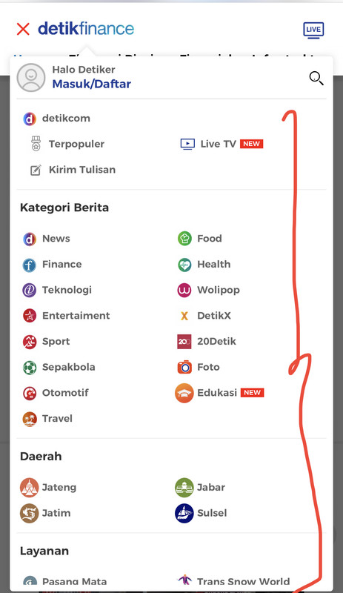Tap the LIVE TV icon in header
Screen dimensions: 343x593
click(313, 30)
